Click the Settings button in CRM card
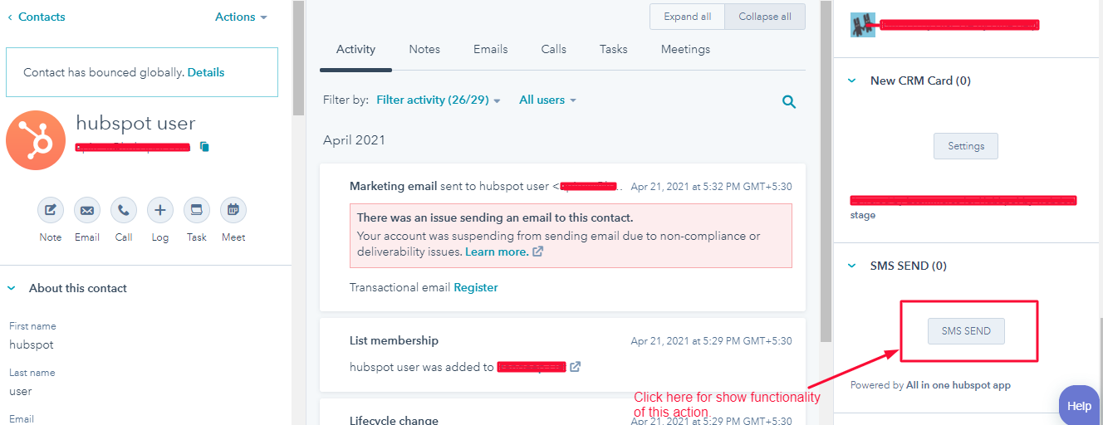Viewport: 1103px width, 425px height. point(966,146)
